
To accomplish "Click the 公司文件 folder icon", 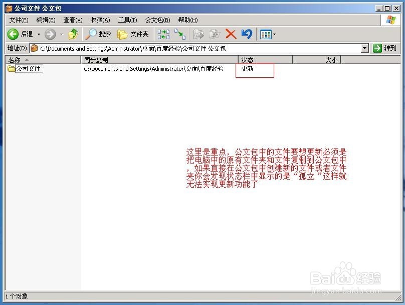I will click(11, 69).
